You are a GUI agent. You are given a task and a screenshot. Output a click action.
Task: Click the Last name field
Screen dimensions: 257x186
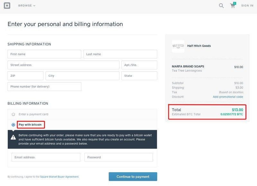[120, 54]
